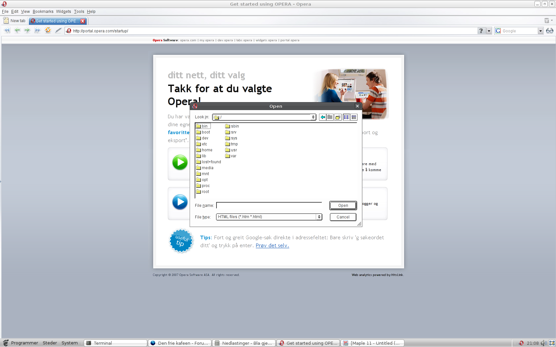Select the lib folder

201,156
